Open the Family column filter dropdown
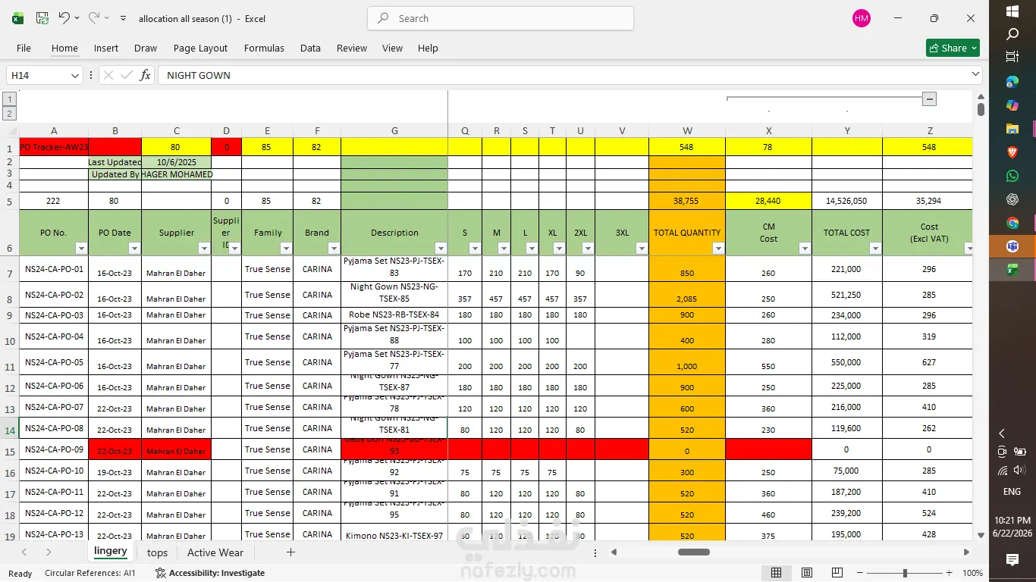The height and width of the screenshot is (582, 1036). click(286, 248)
